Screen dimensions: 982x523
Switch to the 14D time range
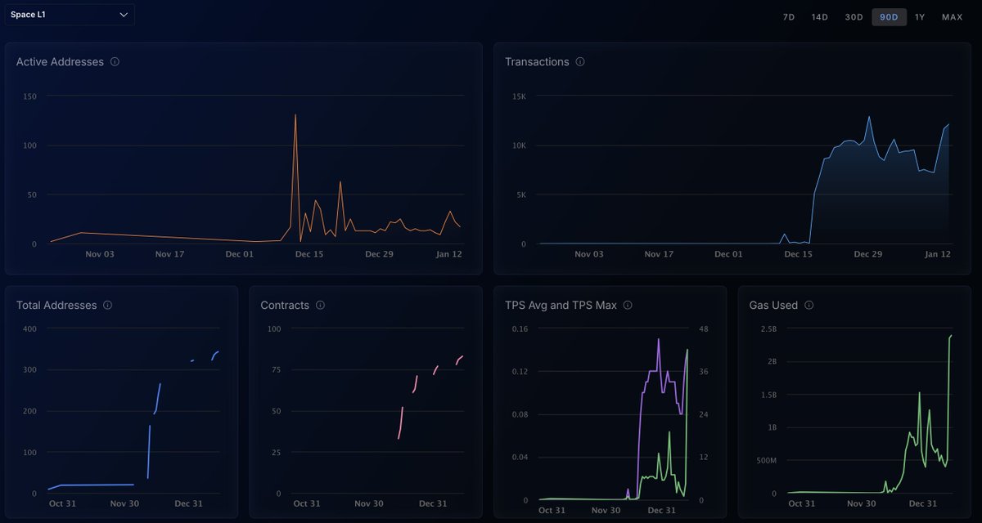click(x=819, y=17)
